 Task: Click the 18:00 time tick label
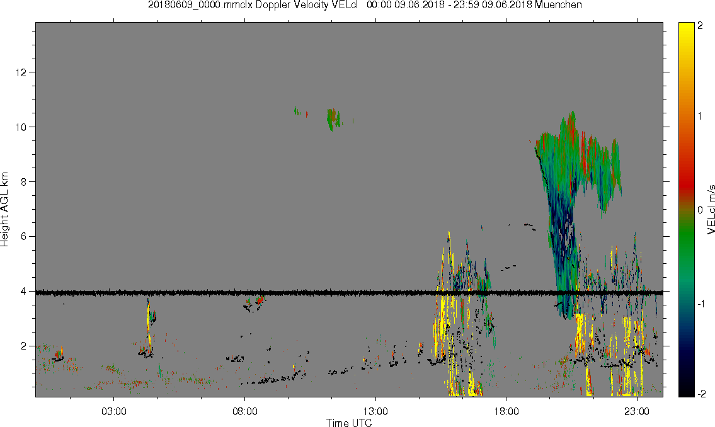click(x=506, y=411)
